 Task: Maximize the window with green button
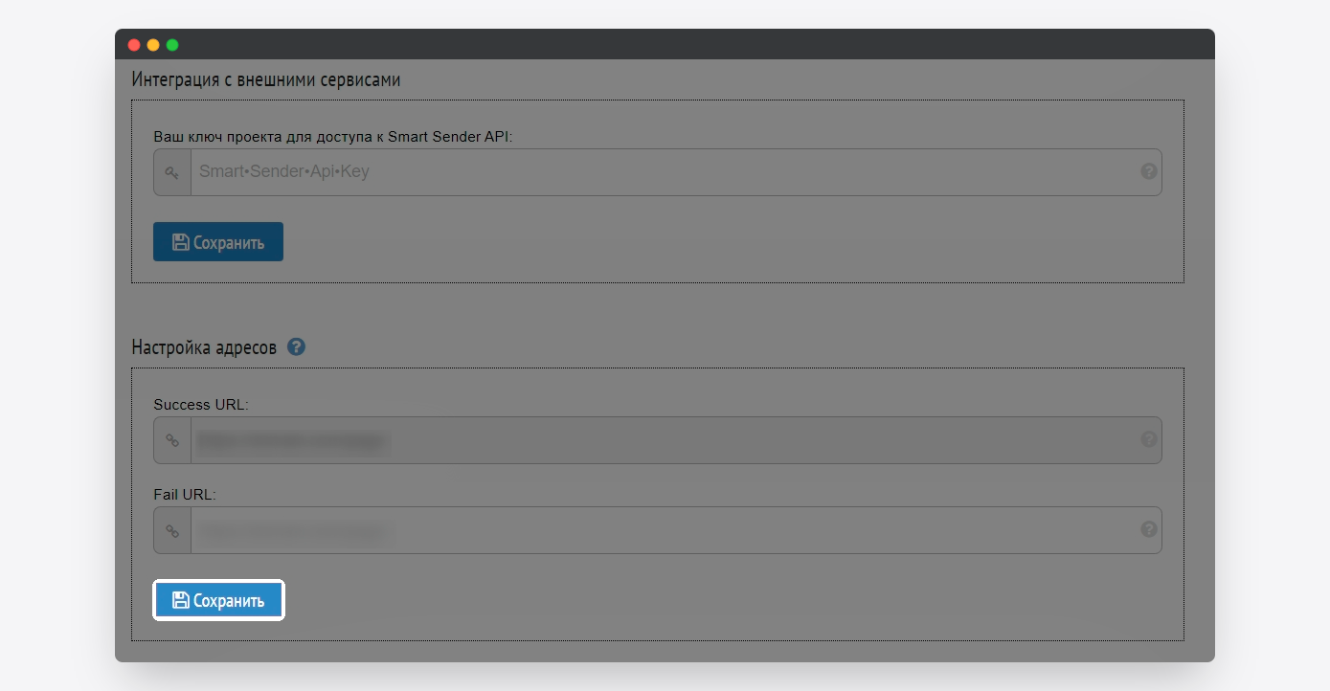click(172, 45)
